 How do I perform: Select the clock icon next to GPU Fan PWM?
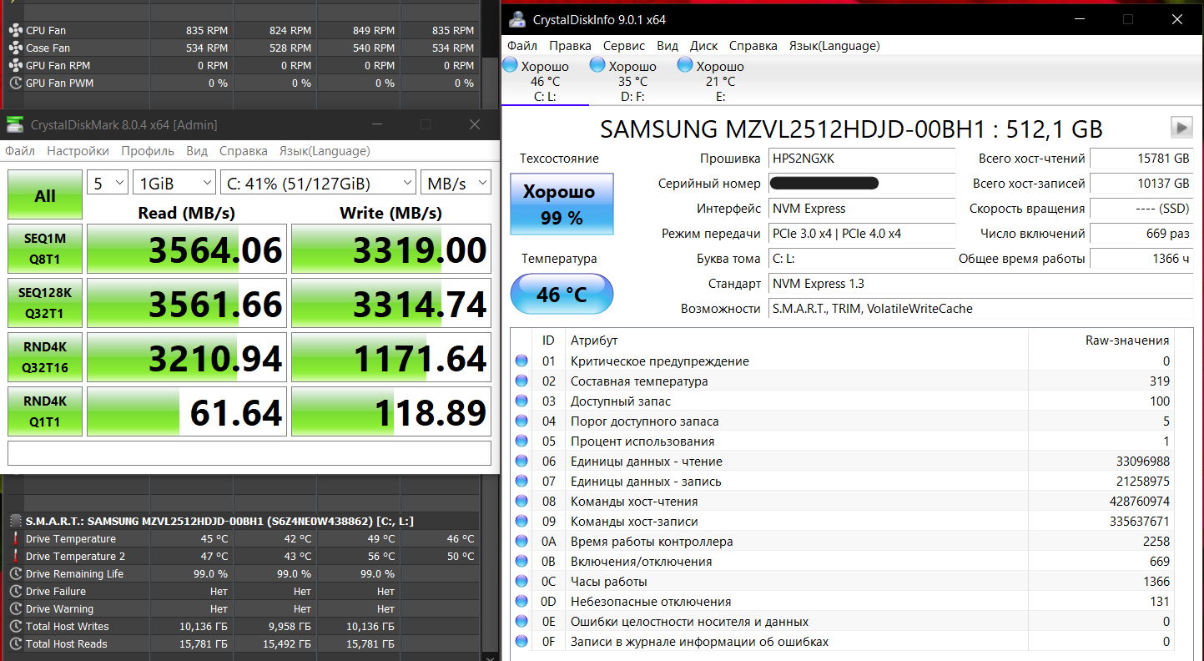[x=15, y=83]
